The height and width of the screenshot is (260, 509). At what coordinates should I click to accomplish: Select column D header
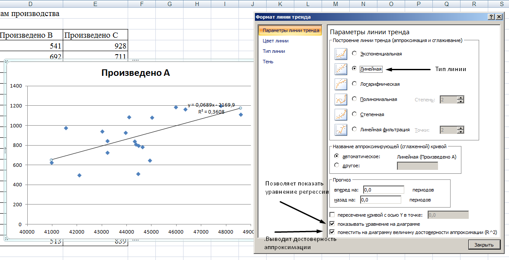[30, 4]
